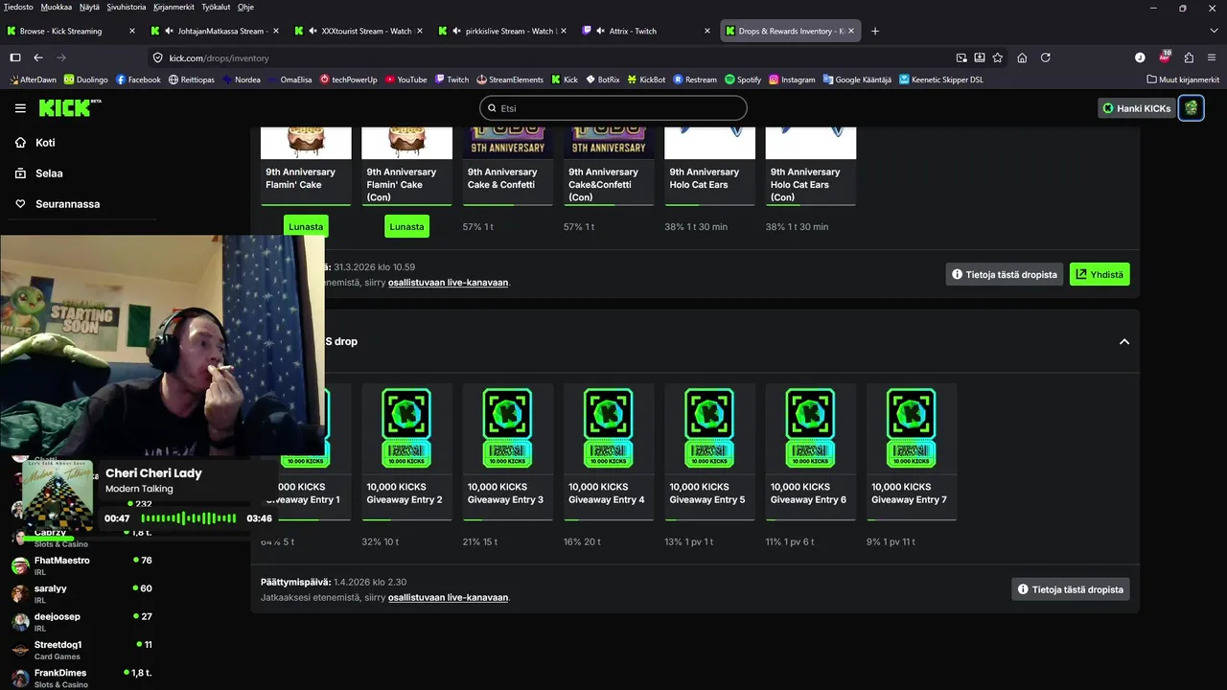Open the Sivuhistoria menu

[127, 7]
